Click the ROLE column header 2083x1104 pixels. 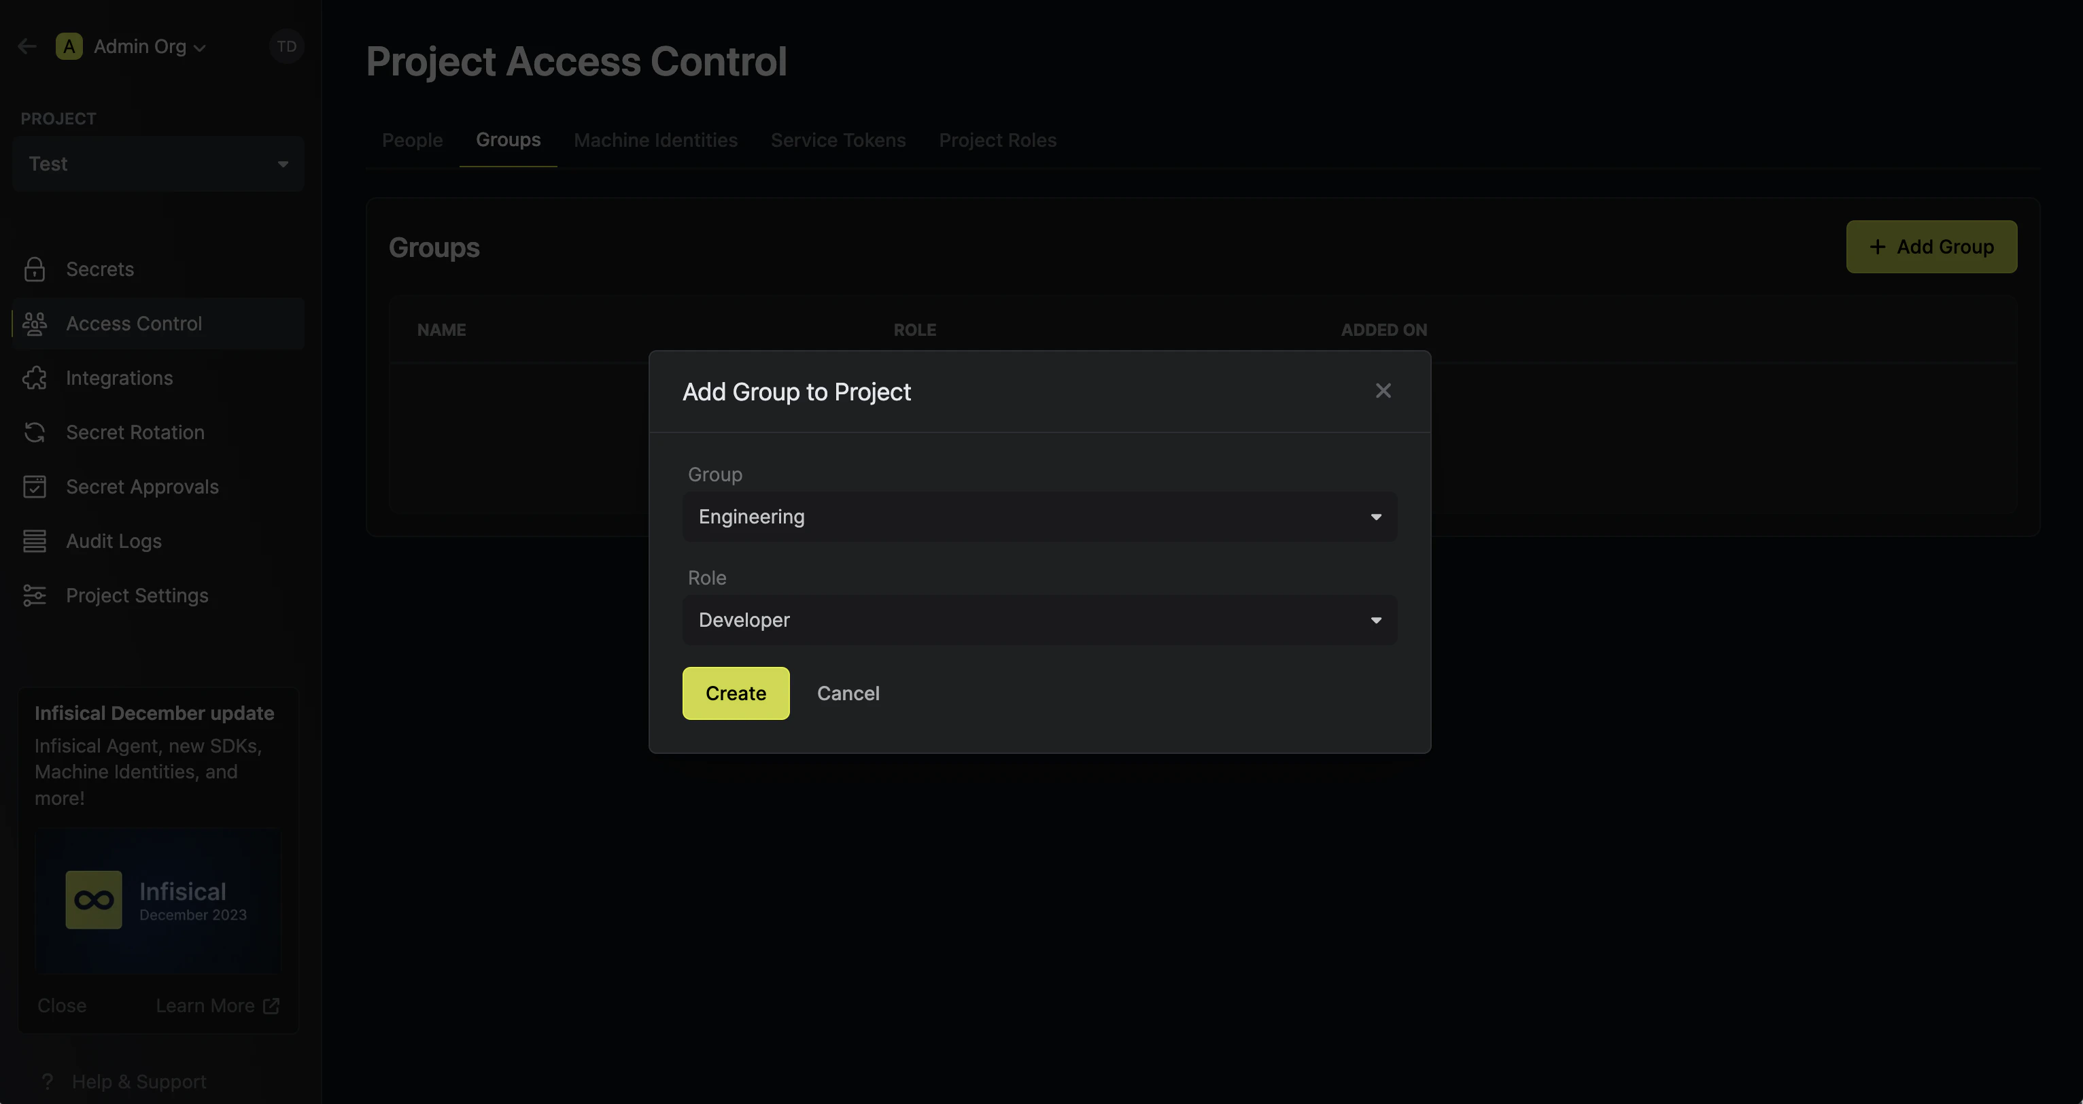[x=914, y=330]
